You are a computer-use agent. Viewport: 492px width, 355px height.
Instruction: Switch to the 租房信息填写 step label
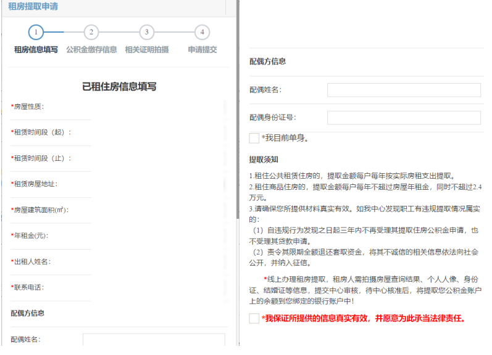[x=36, y=50]
